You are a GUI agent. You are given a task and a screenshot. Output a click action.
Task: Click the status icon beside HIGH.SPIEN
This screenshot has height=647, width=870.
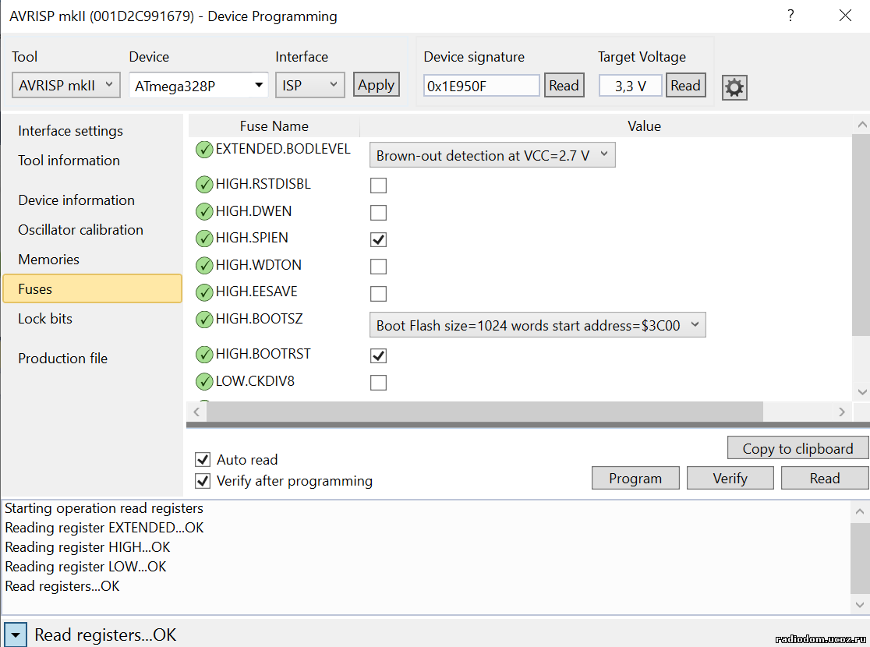(x=204, y=238)
